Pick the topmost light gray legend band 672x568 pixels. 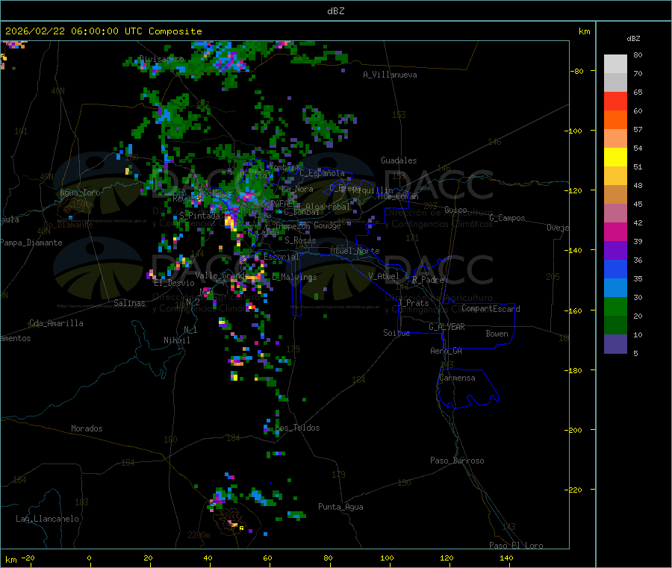point(615,64)
